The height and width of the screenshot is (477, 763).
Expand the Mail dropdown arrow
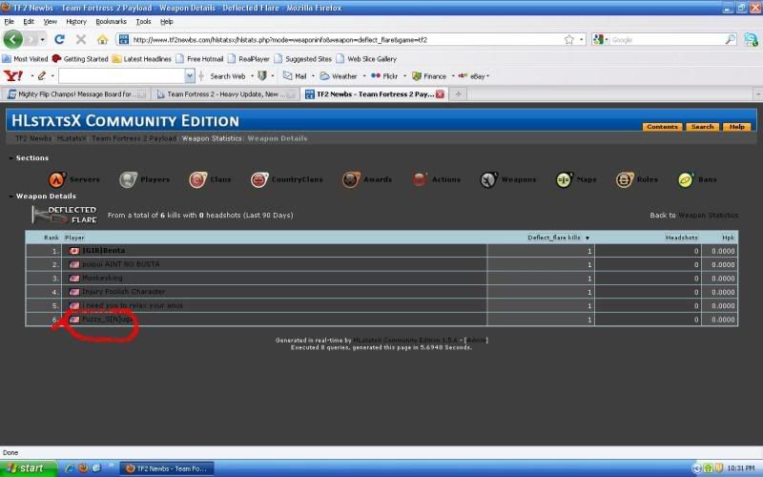click(313, 76)
